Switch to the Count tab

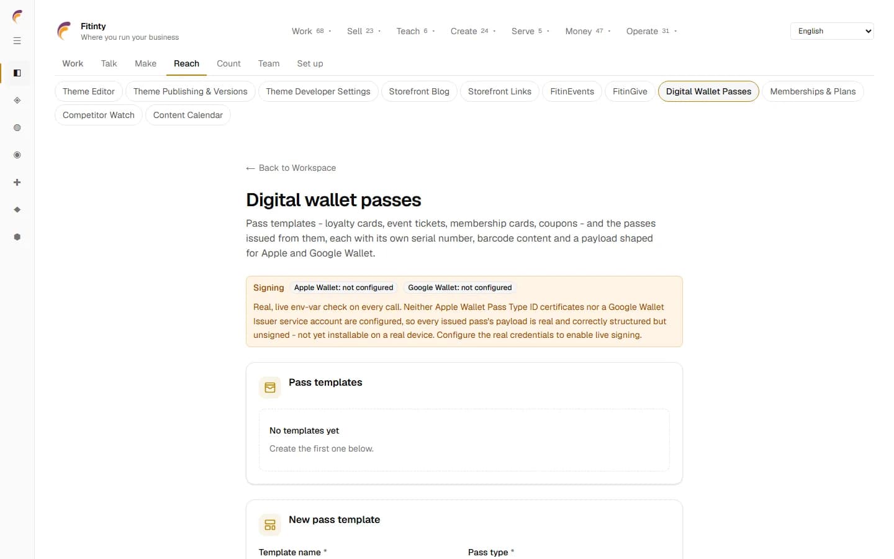[228, 63]
